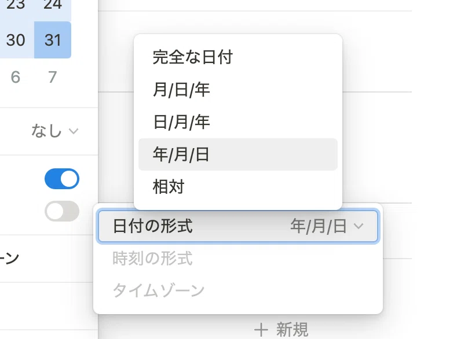The width and height of the screenshot is (468, 339).
Task: Click the plus icon beside 新規
Action: click(x=261, y=330)
